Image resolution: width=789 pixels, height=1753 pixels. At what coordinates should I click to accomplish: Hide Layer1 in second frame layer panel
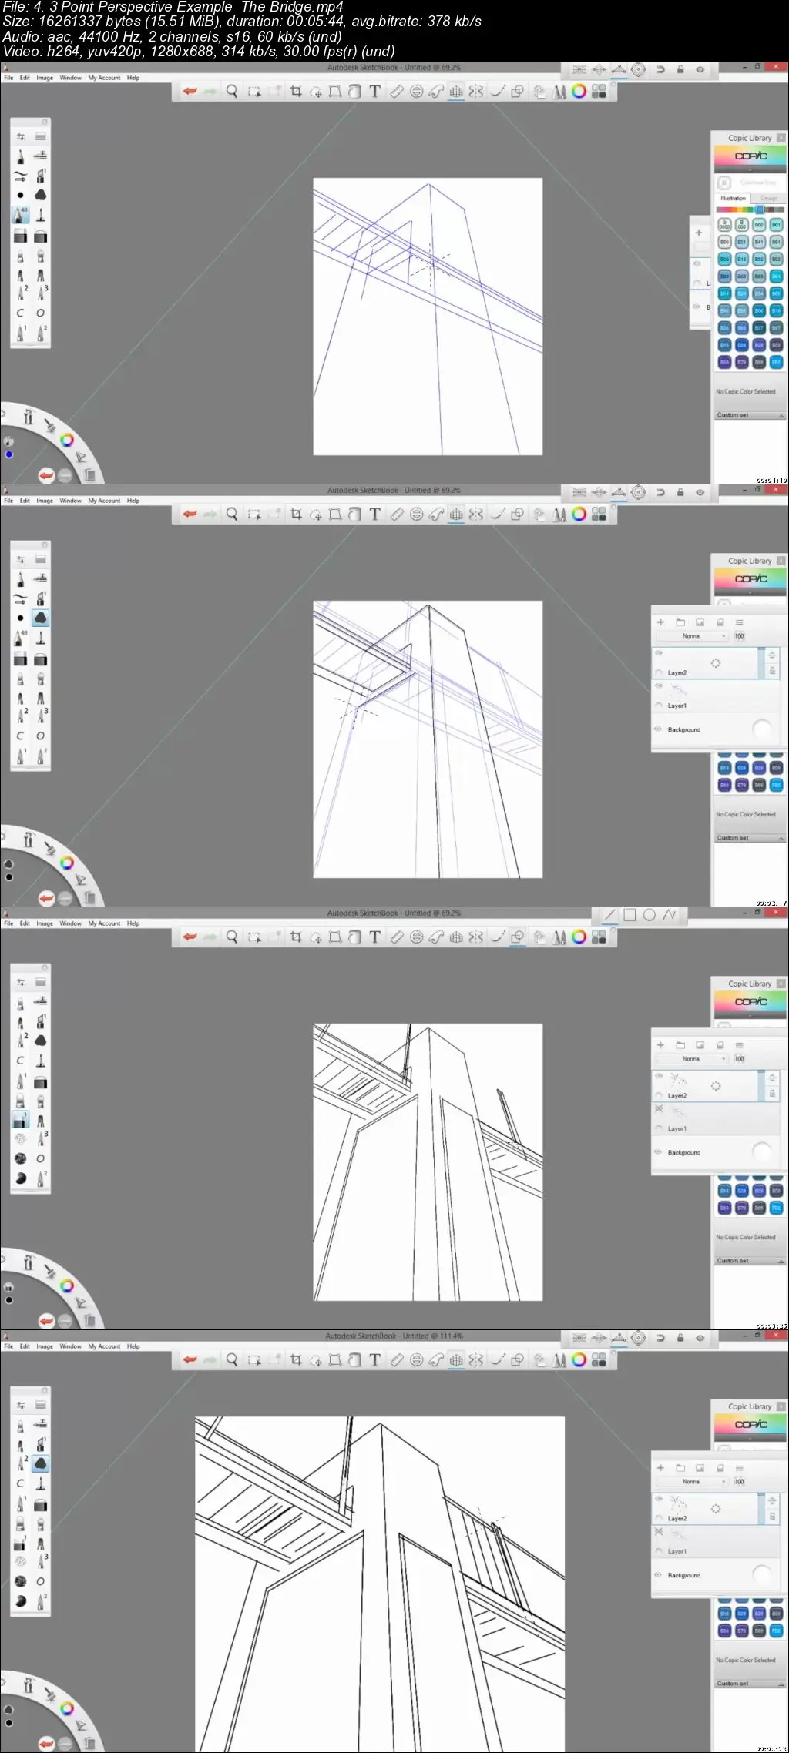point(659,685)
